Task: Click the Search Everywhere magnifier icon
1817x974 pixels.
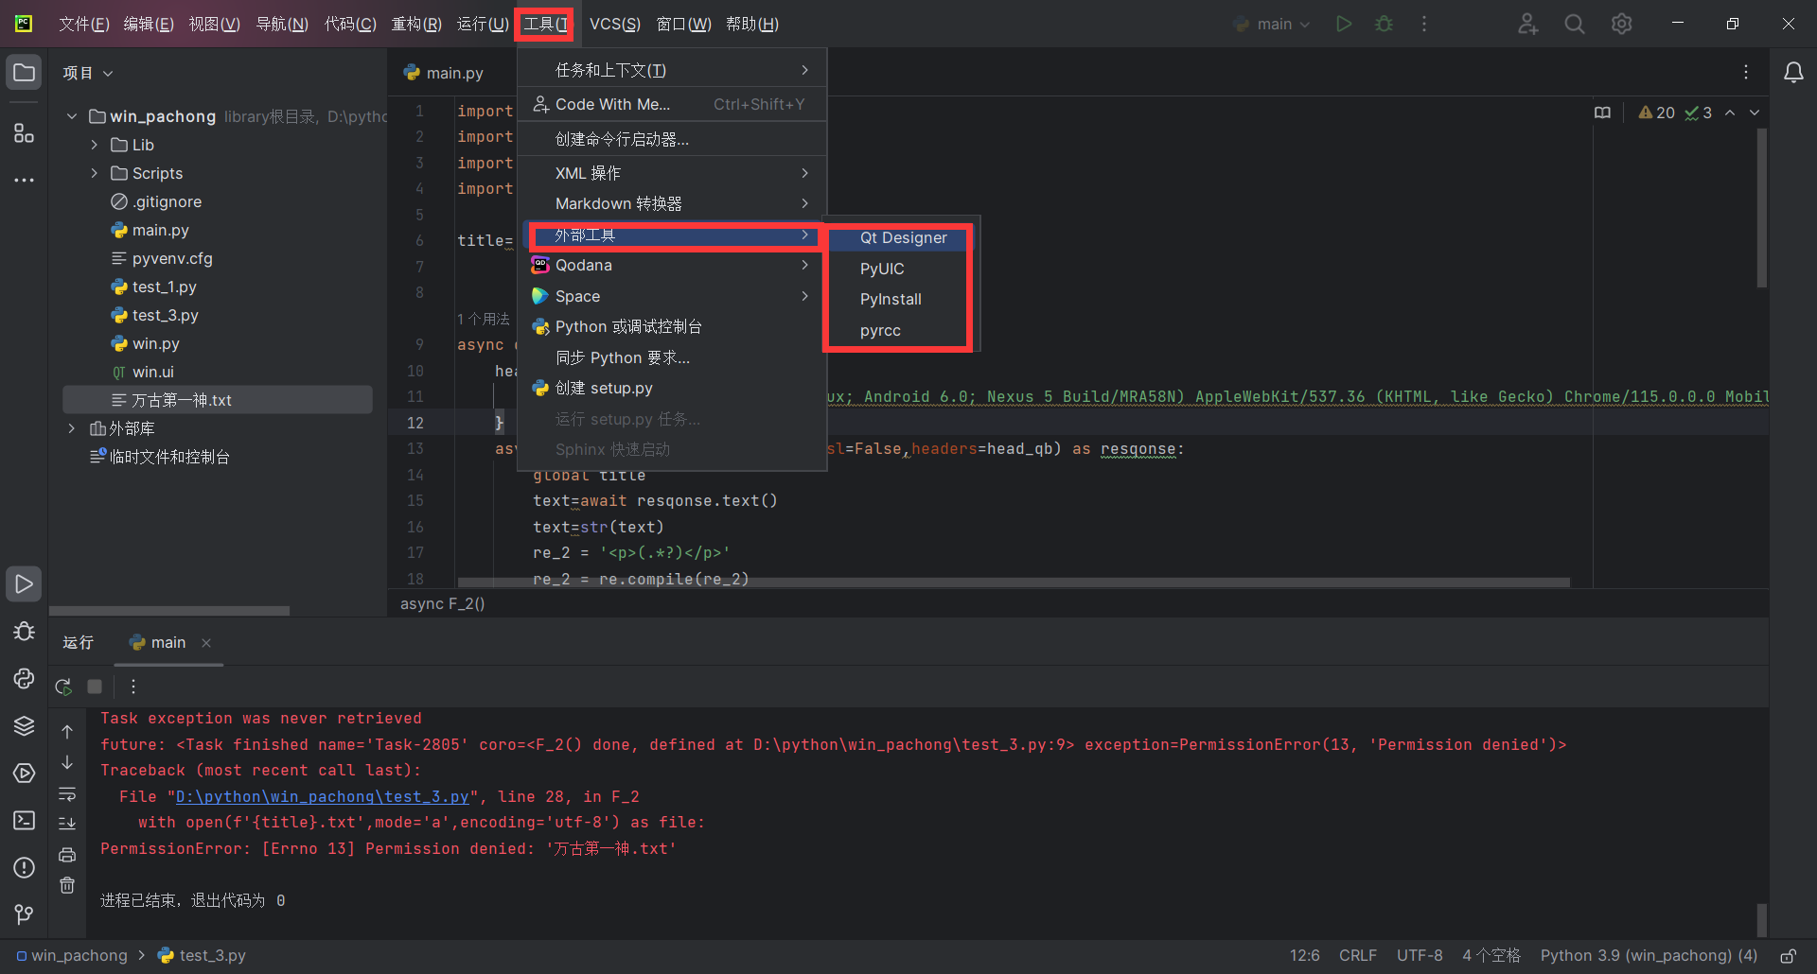Action: 1574,24
